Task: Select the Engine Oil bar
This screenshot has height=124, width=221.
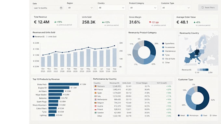Action: [x=59, y=88]
